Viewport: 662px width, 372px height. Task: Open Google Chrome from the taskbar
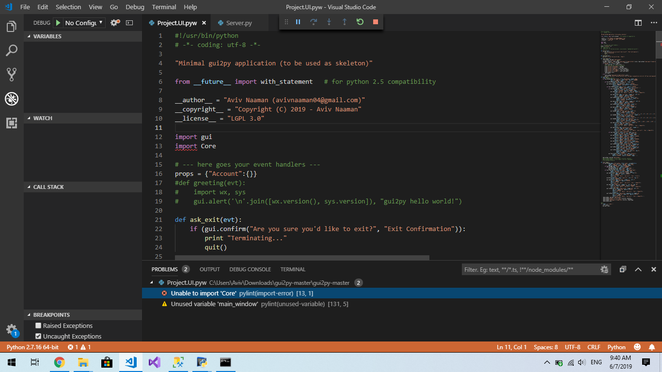(x=60, y=362)
